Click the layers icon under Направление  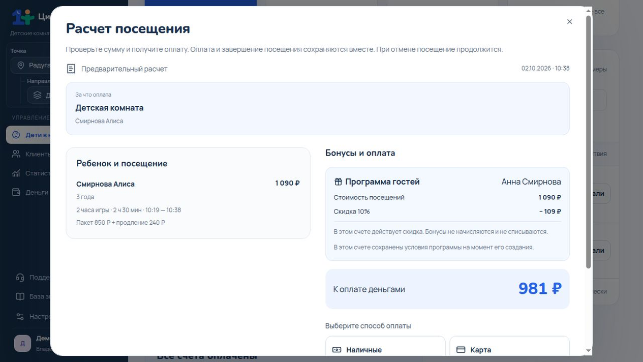[37, 95]
